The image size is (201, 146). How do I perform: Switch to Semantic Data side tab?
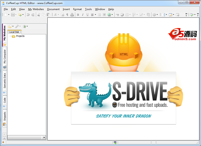point(5,83)
